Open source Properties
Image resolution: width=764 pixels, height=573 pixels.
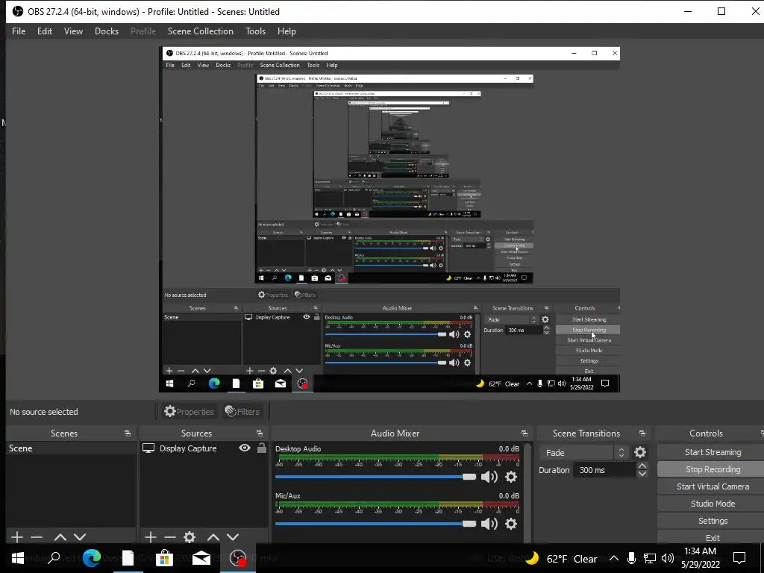coord(189,412)
